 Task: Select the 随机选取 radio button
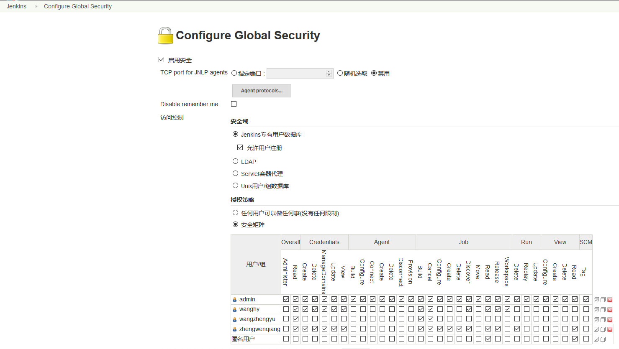tap(340, 73)
